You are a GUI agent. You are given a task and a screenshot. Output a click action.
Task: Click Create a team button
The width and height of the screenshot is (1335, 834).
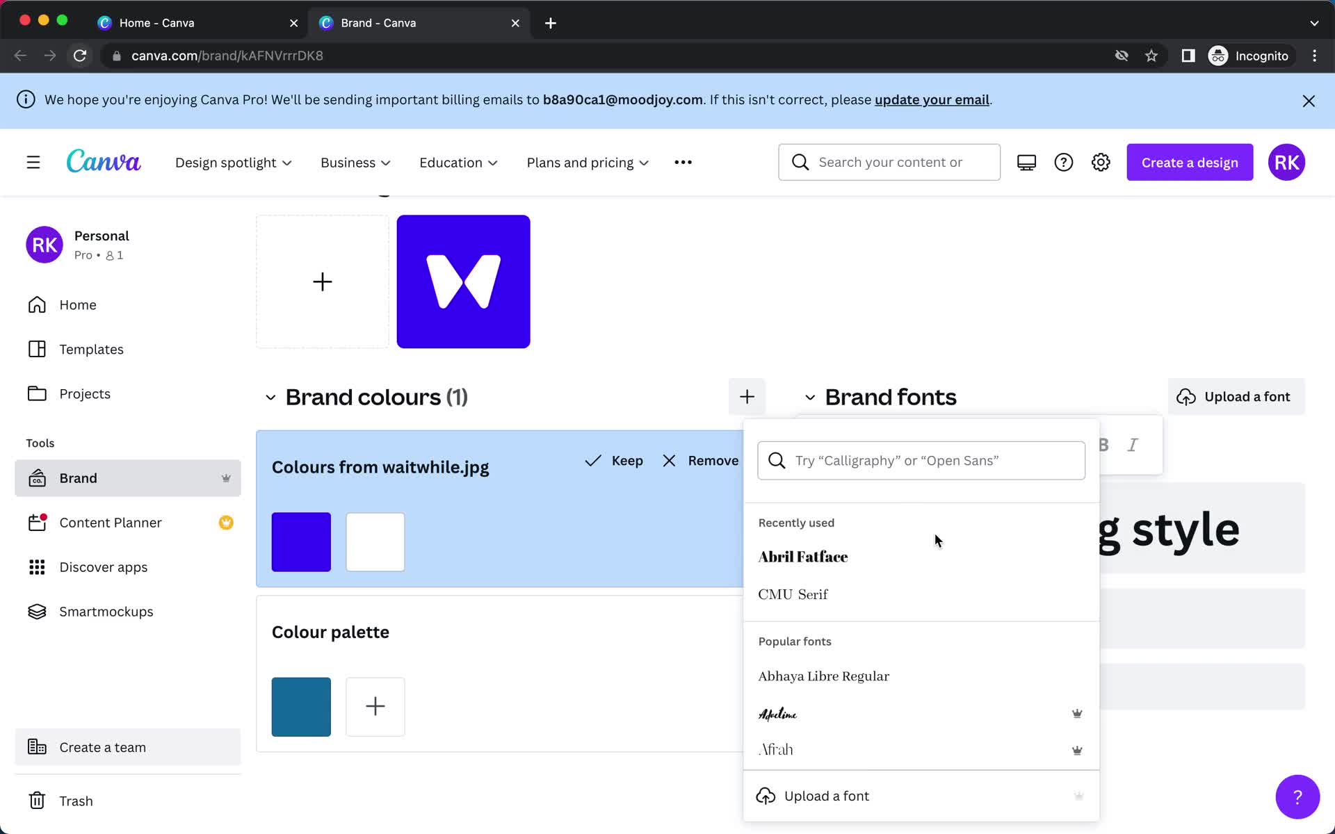pos(128,747)
